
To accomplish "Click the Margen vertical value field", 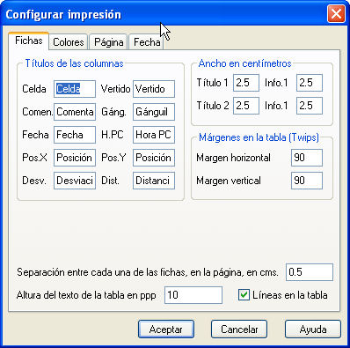I will pos(307,181).
